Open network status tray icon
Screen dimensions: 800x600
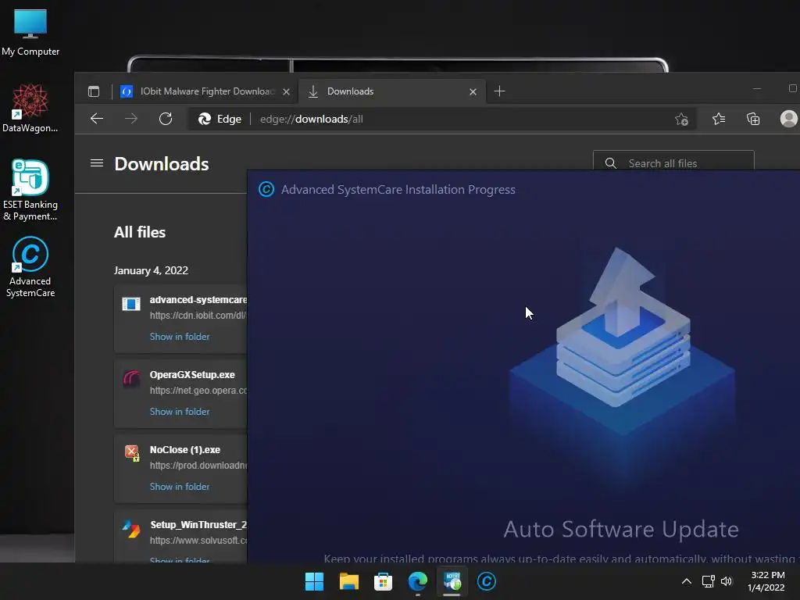(708, 581)
